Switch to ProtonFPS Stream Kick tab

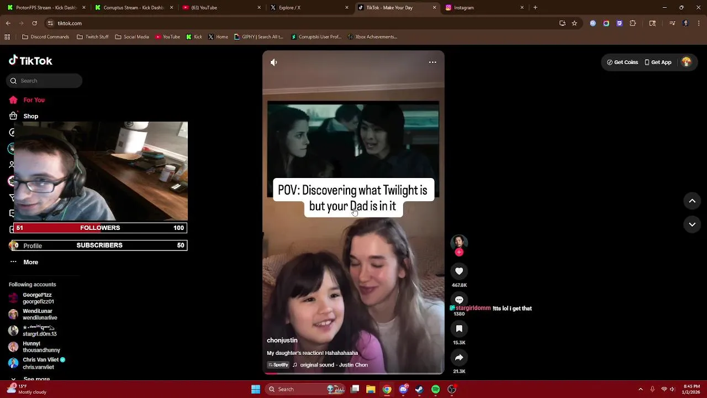click(x=46, y=8)
